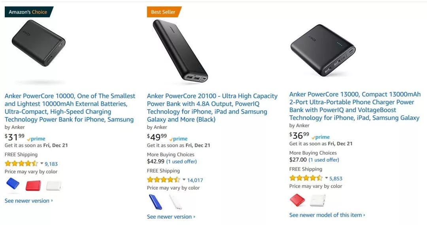Image resolution: width=427 pixels, height=225 pixels.
Task: Select the red PowerCore 10000 color option
Action: (x=33, y=185)
